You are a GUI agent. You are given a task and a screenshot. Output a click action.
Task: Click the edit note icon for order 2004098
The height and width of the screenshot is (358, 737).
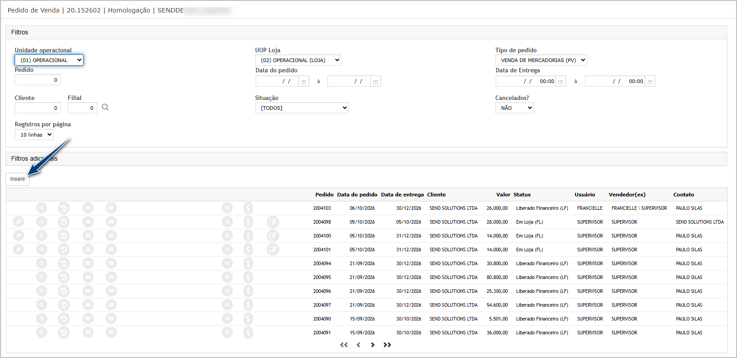pos(273,222)
